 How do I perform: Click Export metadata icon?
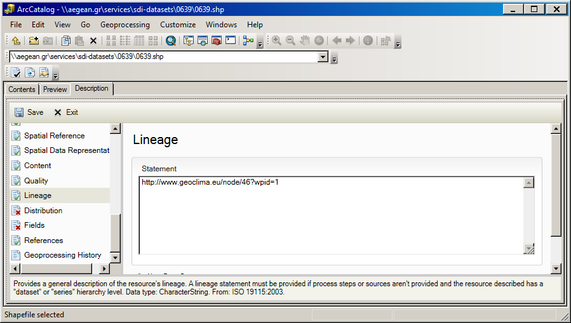coord(30,73)
